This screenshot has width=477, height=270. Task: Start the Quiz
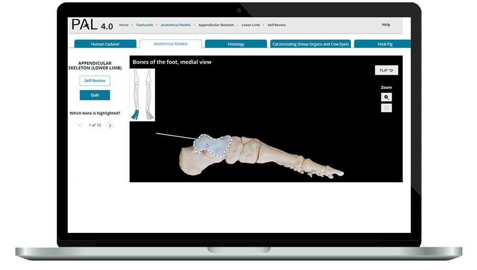(95, 95)
